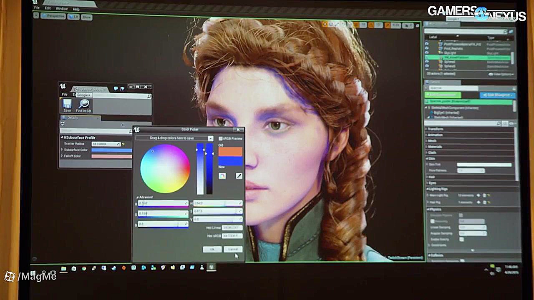Click Perspective viewport button

53,16
